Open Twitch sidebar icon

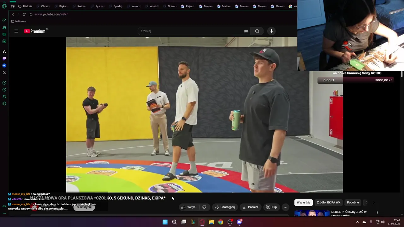click(x=4, y=59)
